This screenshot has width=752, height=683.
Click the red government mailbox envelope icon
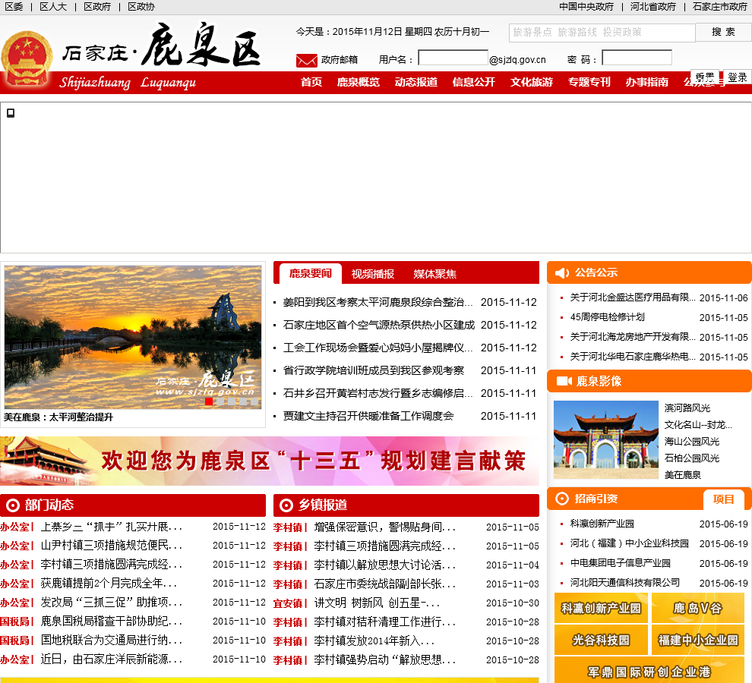tap(306, 61)
